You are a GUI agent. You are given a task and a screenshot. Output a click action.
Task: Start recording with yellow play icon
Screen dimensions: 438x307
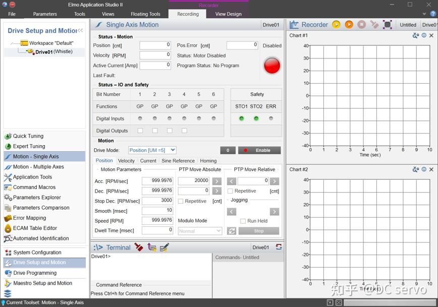[336, 25]
